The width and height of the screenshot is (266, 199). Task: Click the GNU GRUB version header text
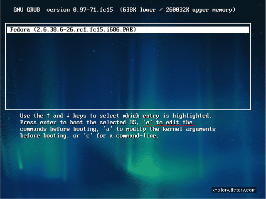(x=124, y=10)
